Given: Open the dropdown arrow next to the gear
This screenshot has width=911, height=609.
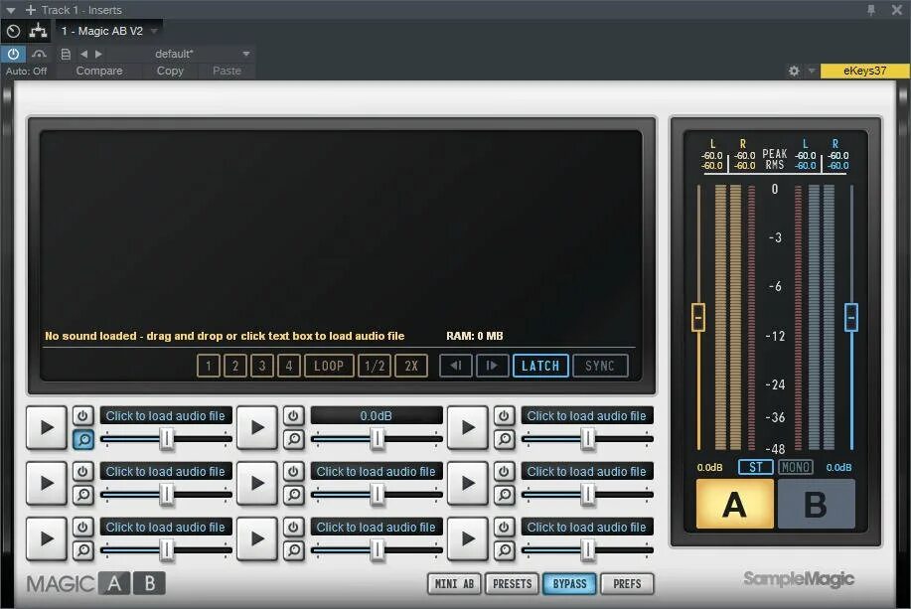Looking at the screenshot, I should 812,71.
